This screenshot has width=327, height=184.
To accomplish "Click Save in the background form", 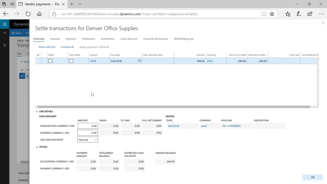I will (x=16, y=33).
